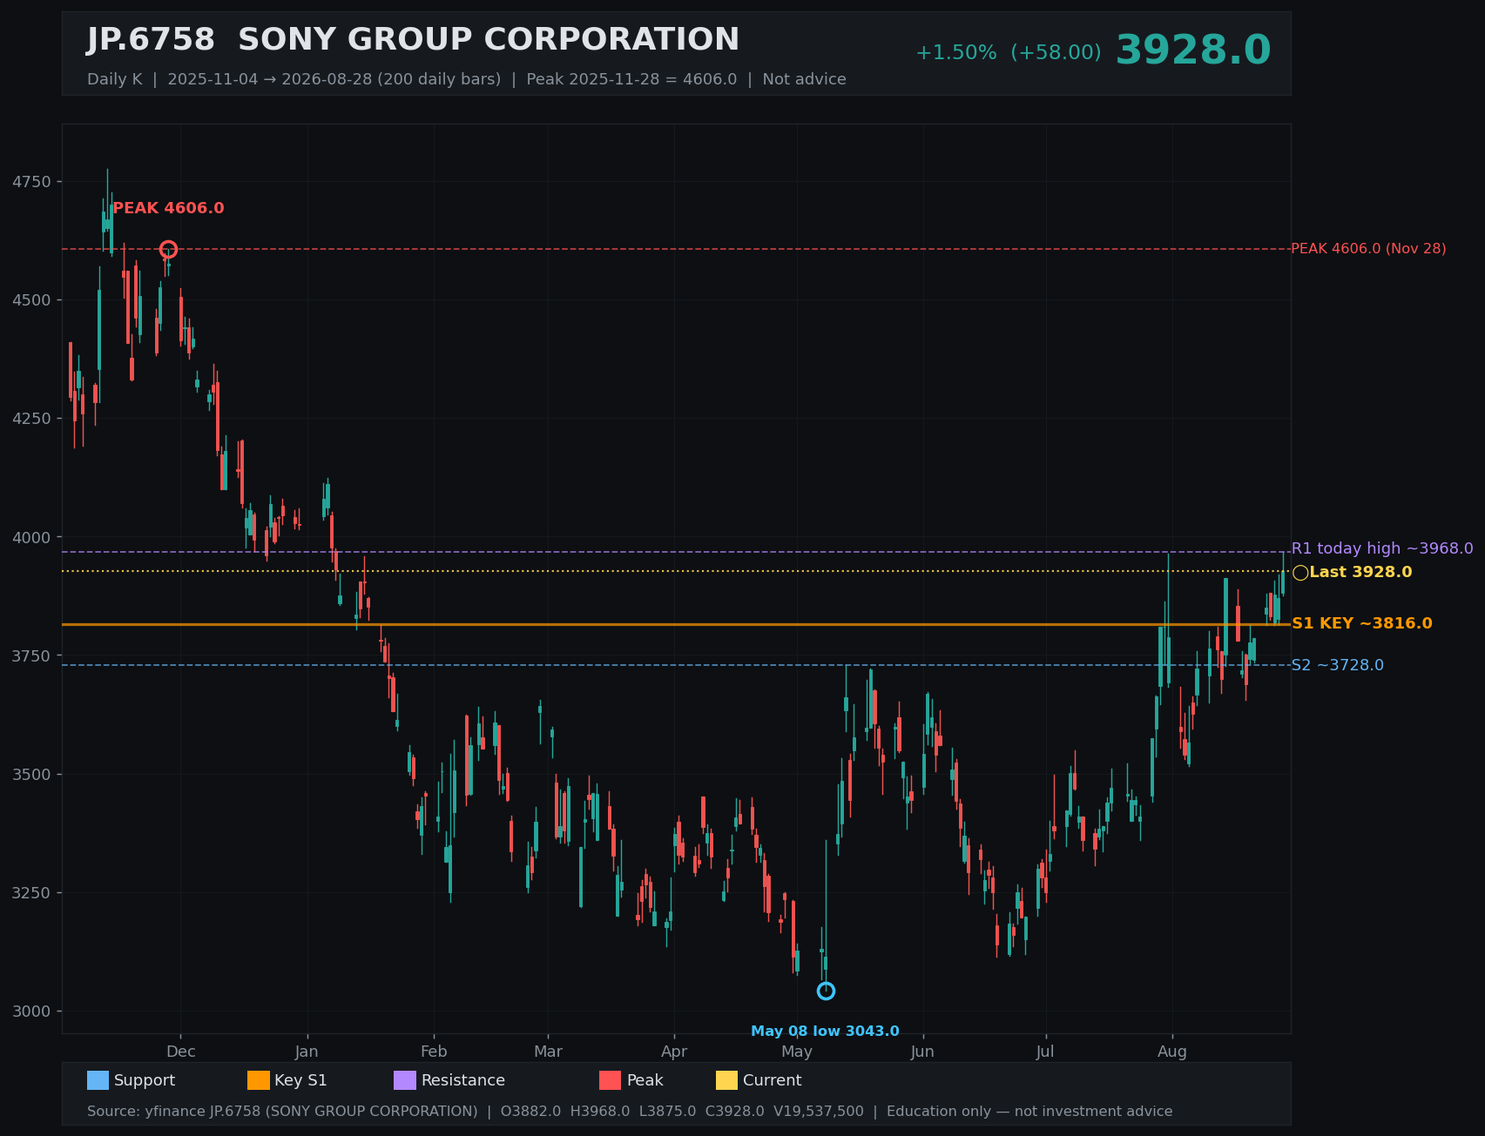The width and height of the screenshot is (1485, 1136).
Task: Click the 3500 y-axis label
Action: click(x=32, y=774)
